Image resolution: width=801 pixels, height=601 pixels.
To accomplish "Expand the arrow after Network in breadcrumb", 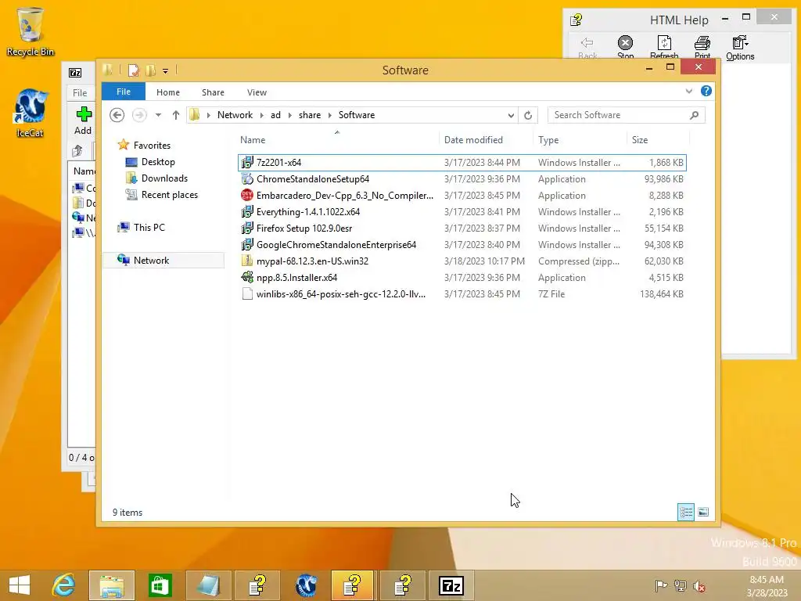I will pyautogui.click(x=261, y=116).
